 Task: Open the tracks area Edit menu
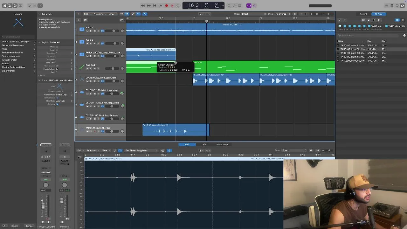tap(86, 14)
